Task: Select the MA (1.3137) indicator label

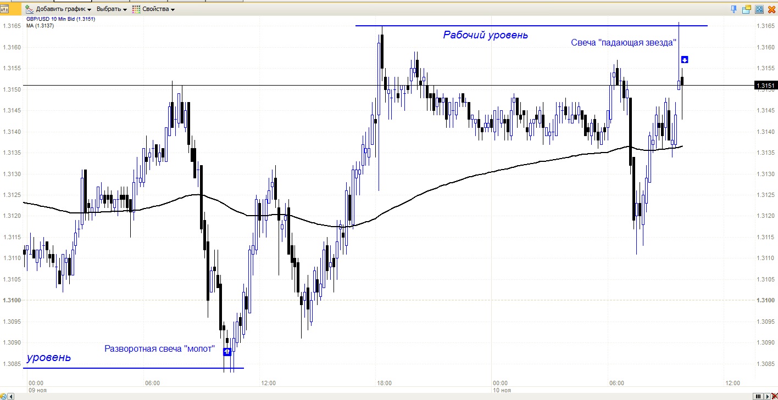Action: pos(40,26)
